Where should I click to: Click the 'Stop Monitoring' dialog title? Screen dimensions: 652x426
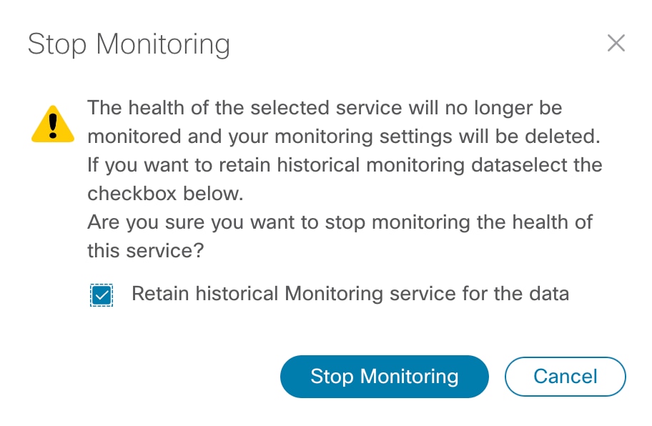[x=129, y=44]
